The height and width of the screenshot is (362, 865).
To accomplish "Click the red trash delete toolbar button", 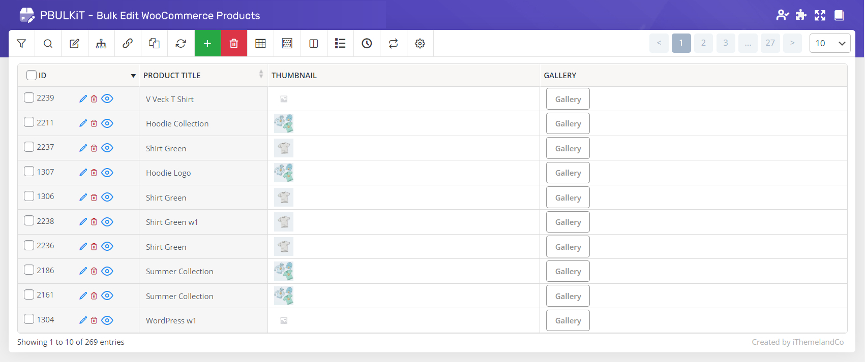I will coord(234,44).
